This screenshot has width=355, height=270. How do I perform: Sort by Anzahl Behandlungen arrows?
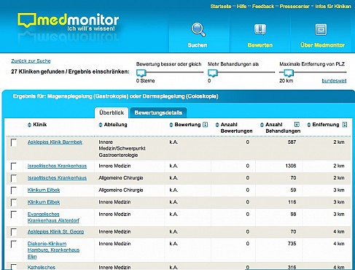(x=262, y=125)
